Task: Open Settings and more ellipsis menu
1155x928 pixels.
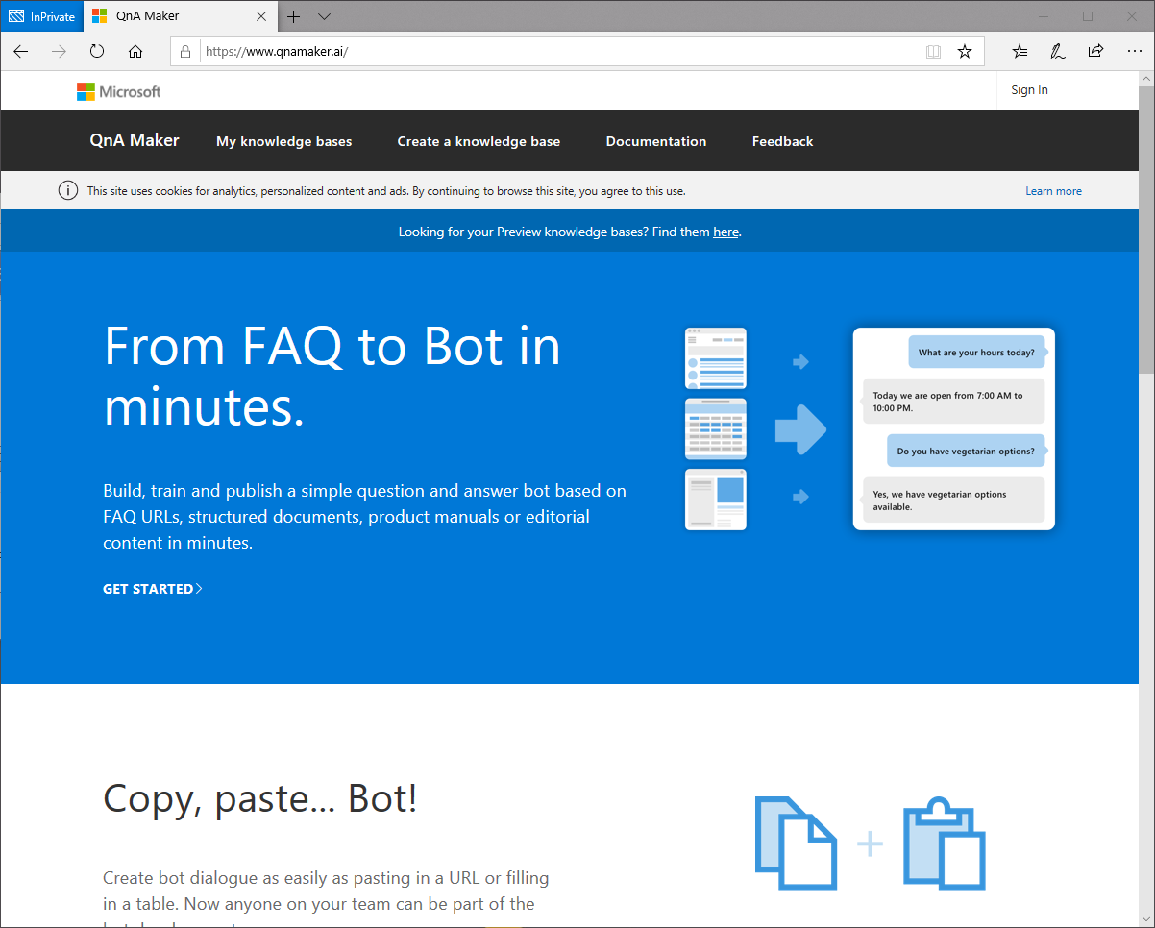Action: pos(1133,52)
